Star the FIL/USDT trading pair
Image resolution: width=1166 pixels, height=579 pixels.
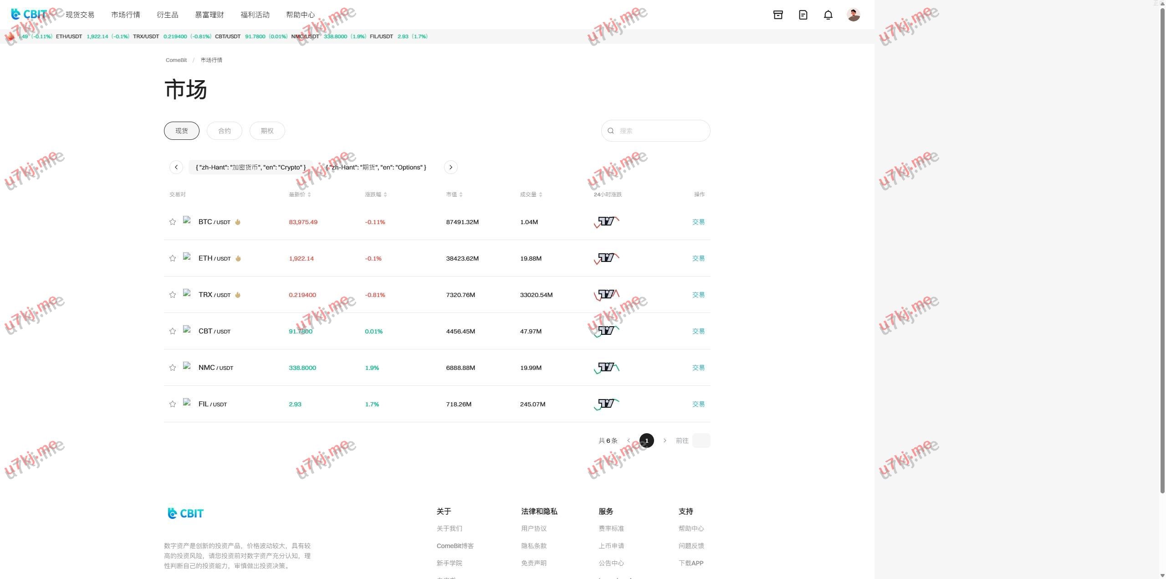pyautogui.click(x=173, y=404)
